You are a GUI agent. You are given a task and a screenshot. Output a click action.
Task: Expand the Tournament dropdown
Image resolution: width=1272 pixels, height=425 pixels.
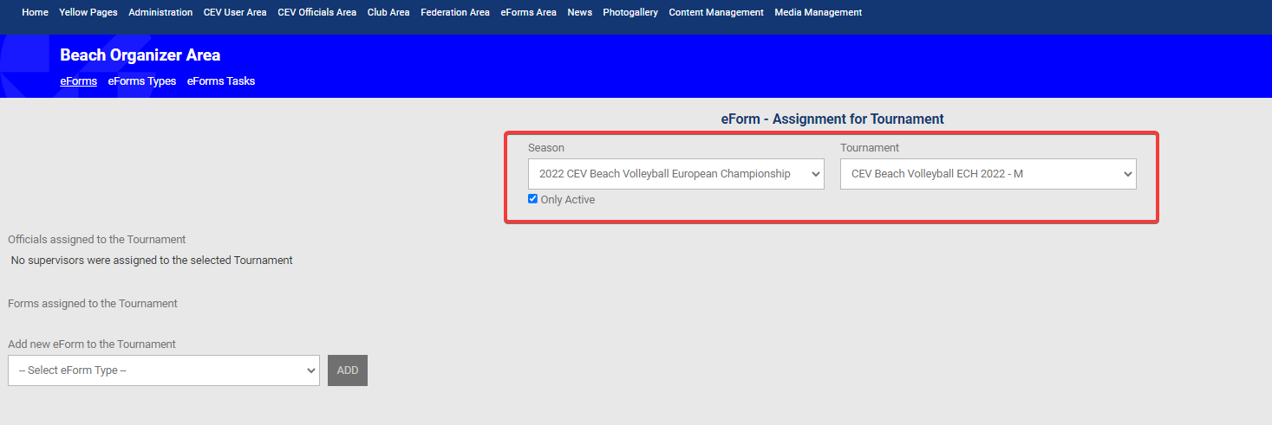point(988,174)
